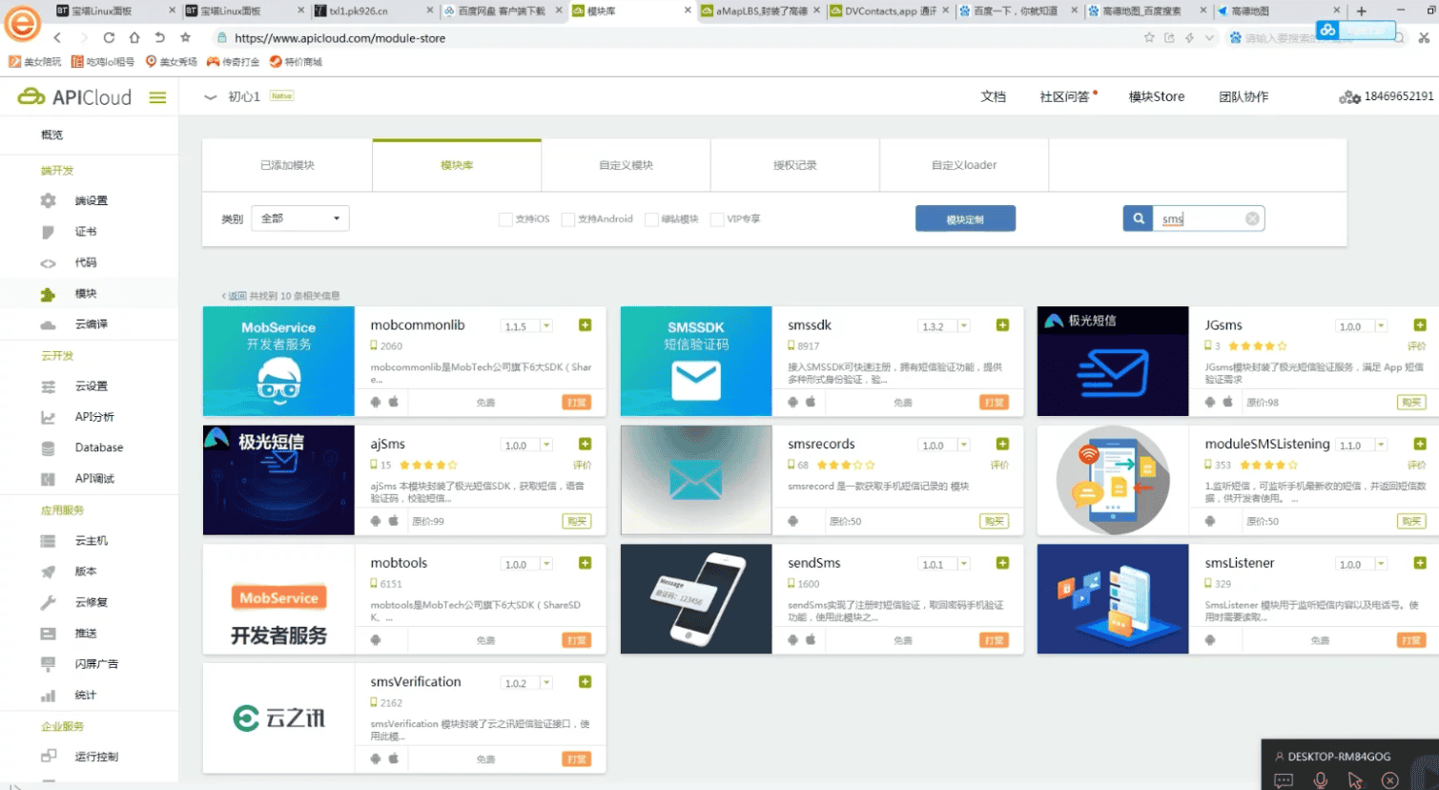This screenshot has height=790, width=1439.
Task: Click 购买 button for JGsms
Action: tap(1411, 402)
